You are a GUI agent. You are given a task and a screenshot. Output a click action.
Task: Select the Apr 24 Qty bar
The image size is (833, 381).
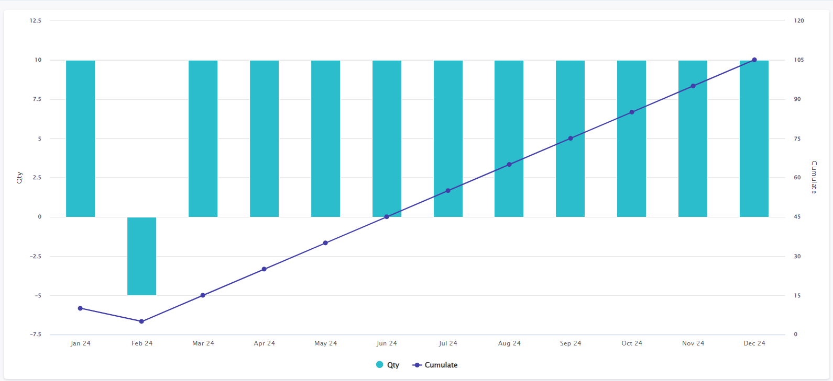(264, 138)
